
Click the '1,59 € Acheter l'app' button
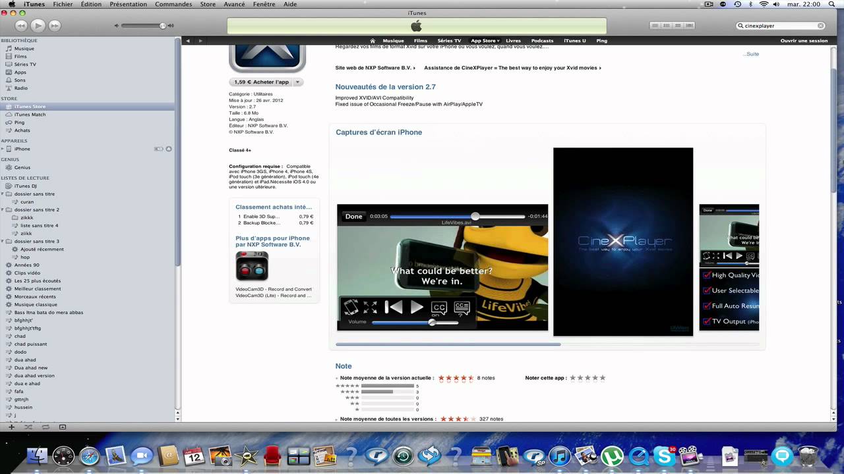[x=262, y=82]
